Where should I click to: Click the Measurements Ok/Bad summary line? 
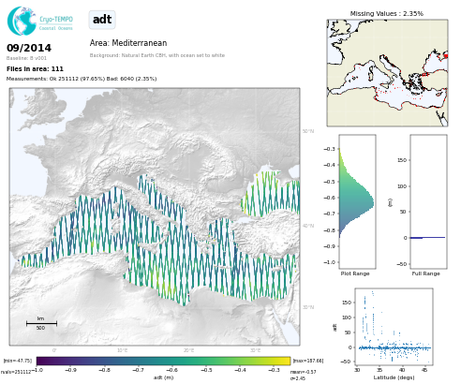[x=82, y=79]
